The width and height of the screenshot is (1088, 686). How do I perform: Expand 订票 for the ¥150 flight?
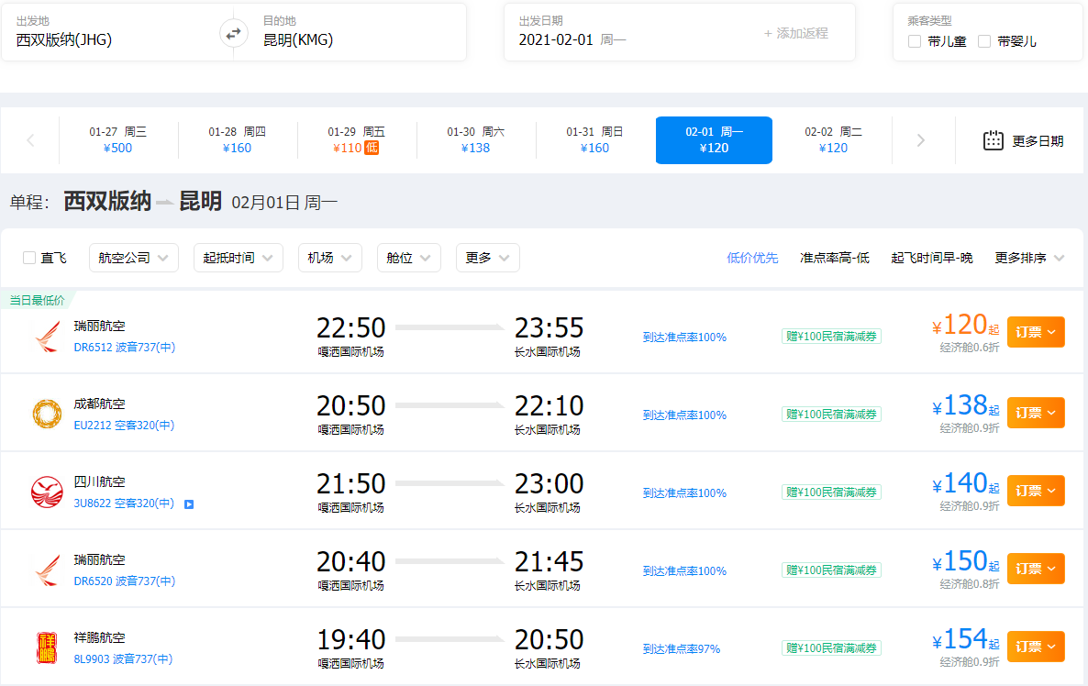pos(1036,569)
